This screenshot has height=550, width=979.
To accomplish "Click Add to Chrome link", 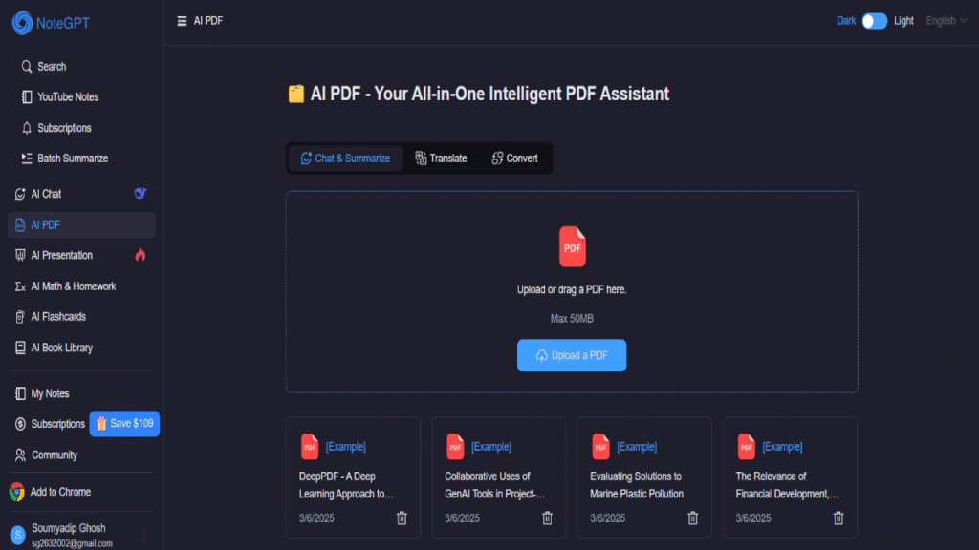I will click(60, 492).
